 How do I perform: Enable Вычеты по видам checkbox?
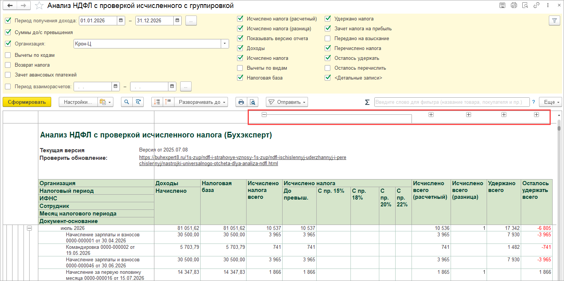[240, 68]
